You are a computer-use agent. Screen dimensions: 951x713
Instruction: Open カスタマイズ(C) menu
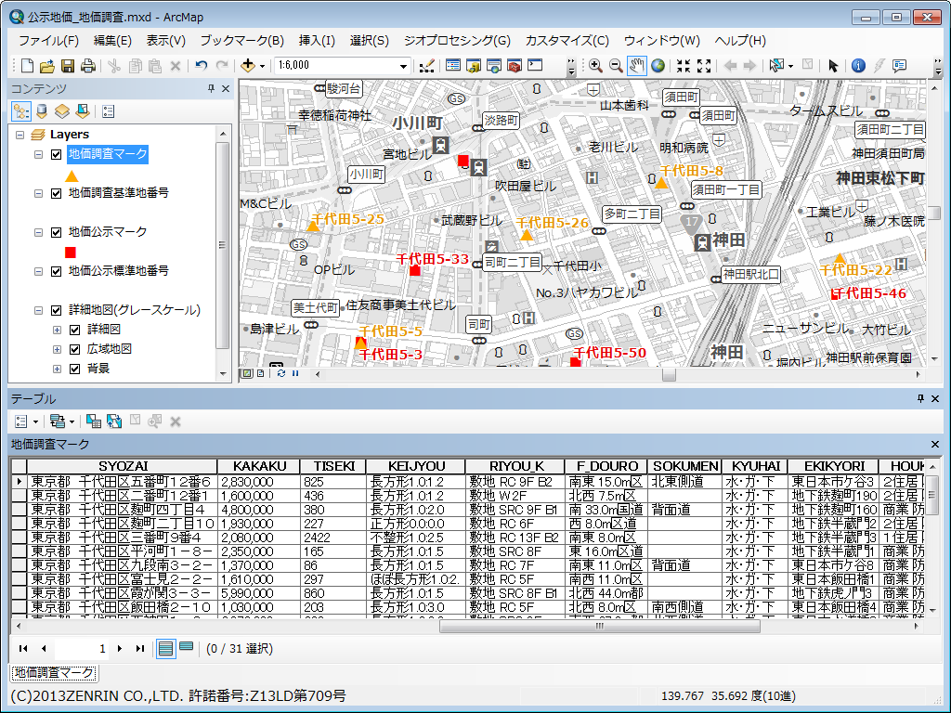coord(567,41)
